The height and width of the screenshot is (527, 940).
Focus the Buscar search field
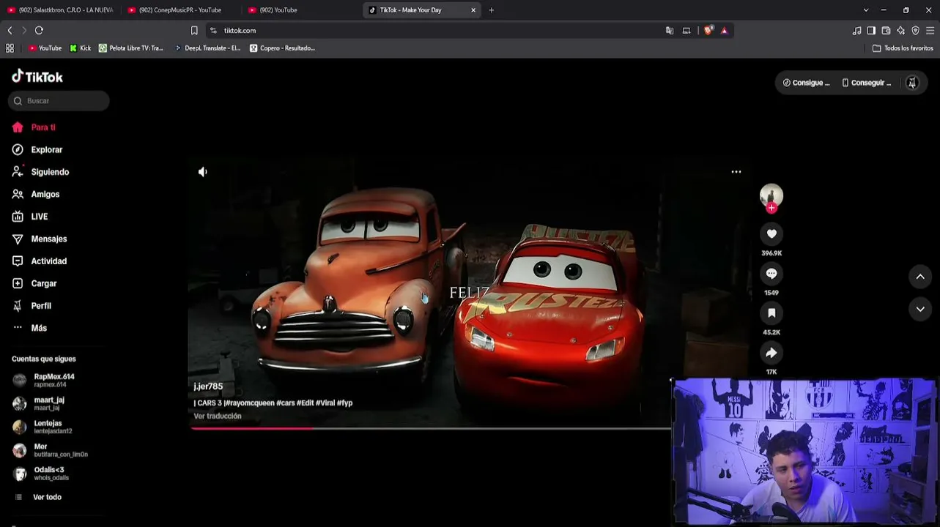point(59,101)
